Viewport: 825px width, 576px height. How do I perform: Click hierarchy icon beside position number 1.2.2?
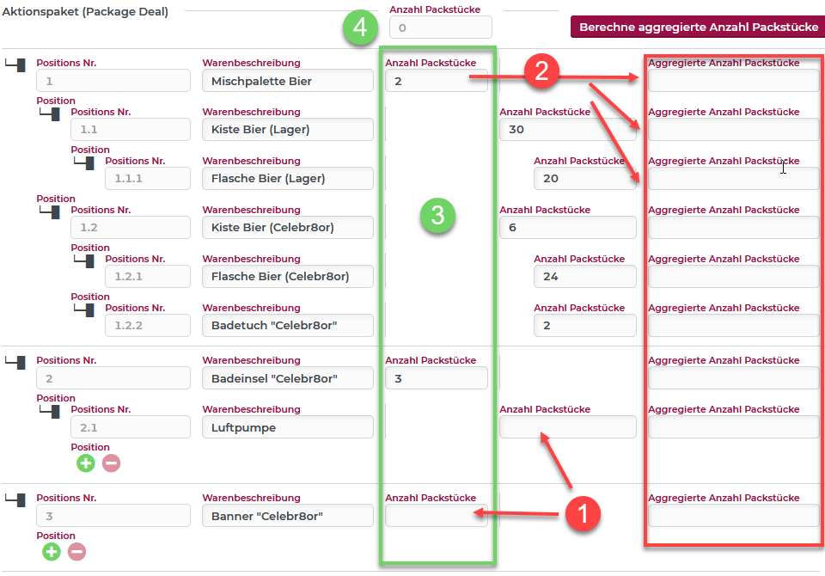(x=84, y=309)
